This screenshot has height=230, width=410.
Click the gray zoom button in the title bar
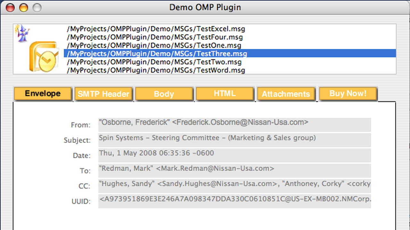(37, 7)
